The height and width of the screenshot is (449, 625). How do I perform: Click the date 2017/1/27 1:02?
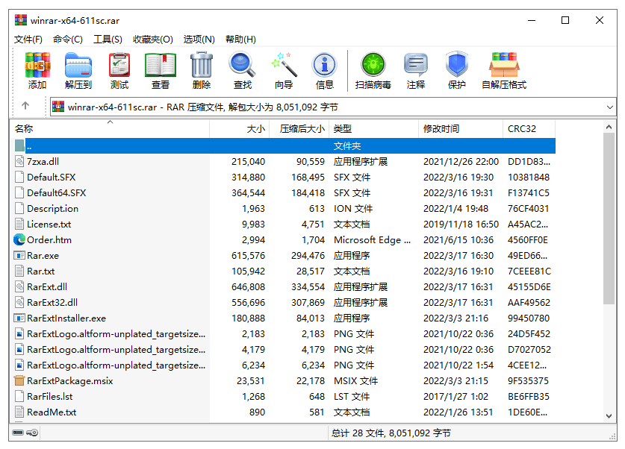tap(455, 397)
